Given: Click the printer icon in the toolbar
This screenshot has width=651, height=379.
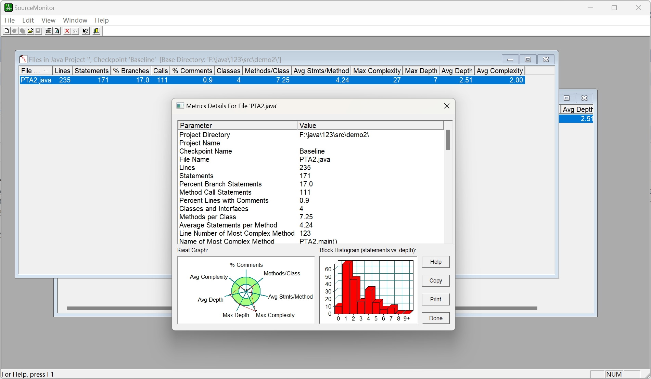Looking at the screenshot, I should coord(49,31).
